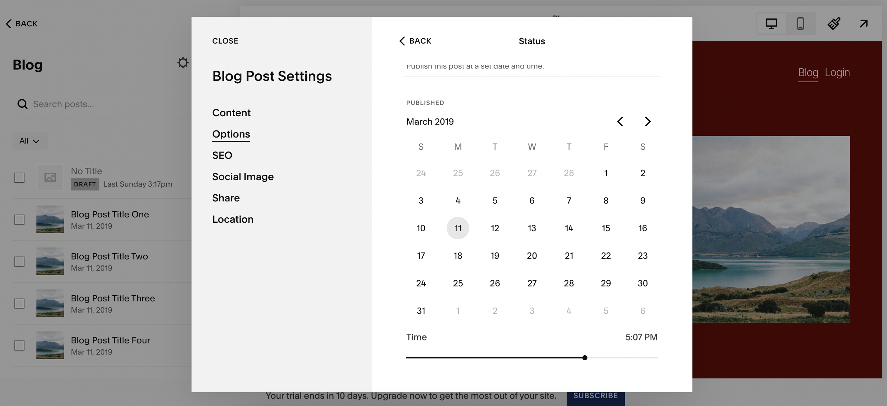Open Blog Post Title One entry

[102, 219]
